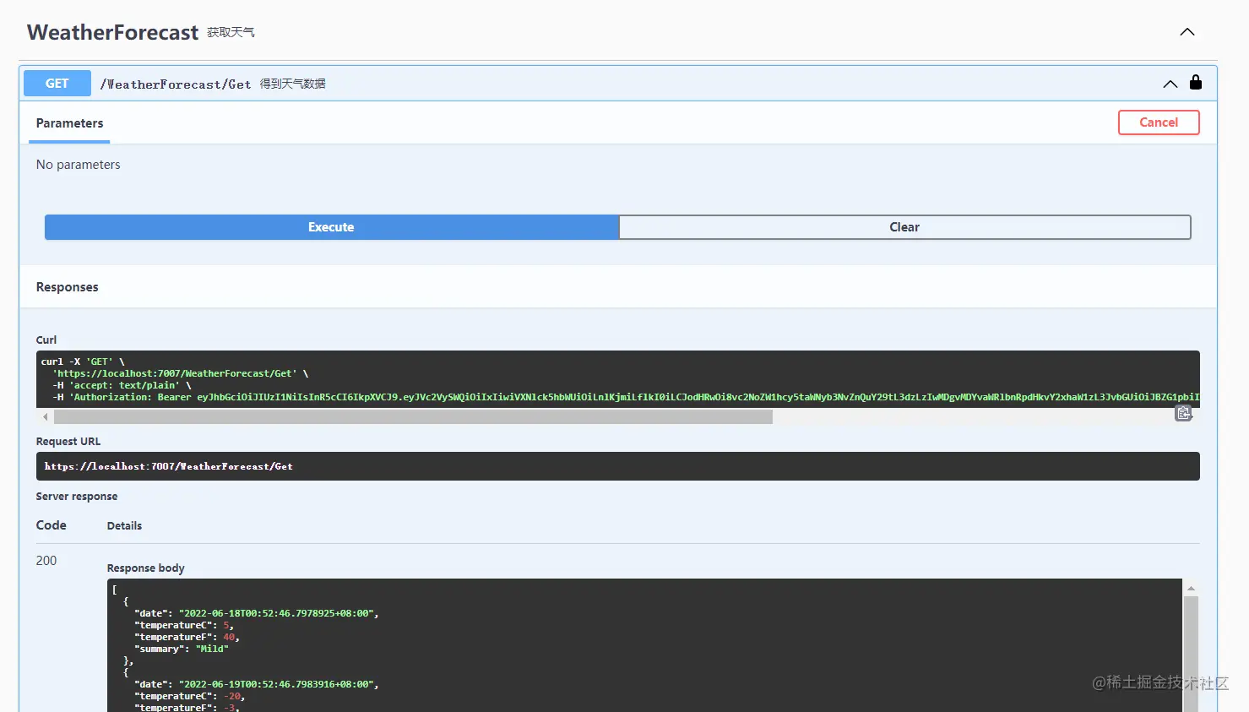This screenshot has width=1249, height=712.
Task: Click the 200 response code
Action: pyautogui.click(x=46, y=561)
